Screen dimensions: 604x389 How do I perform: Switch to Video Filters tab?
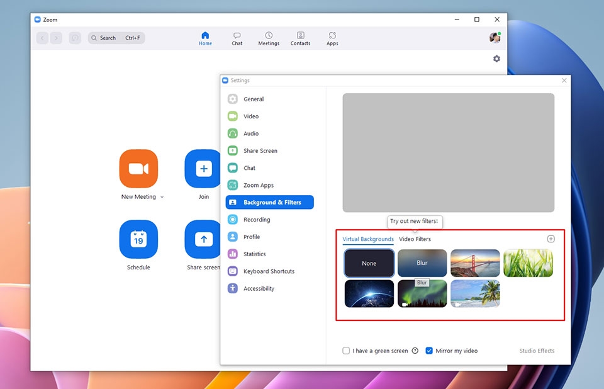point(415,239)
